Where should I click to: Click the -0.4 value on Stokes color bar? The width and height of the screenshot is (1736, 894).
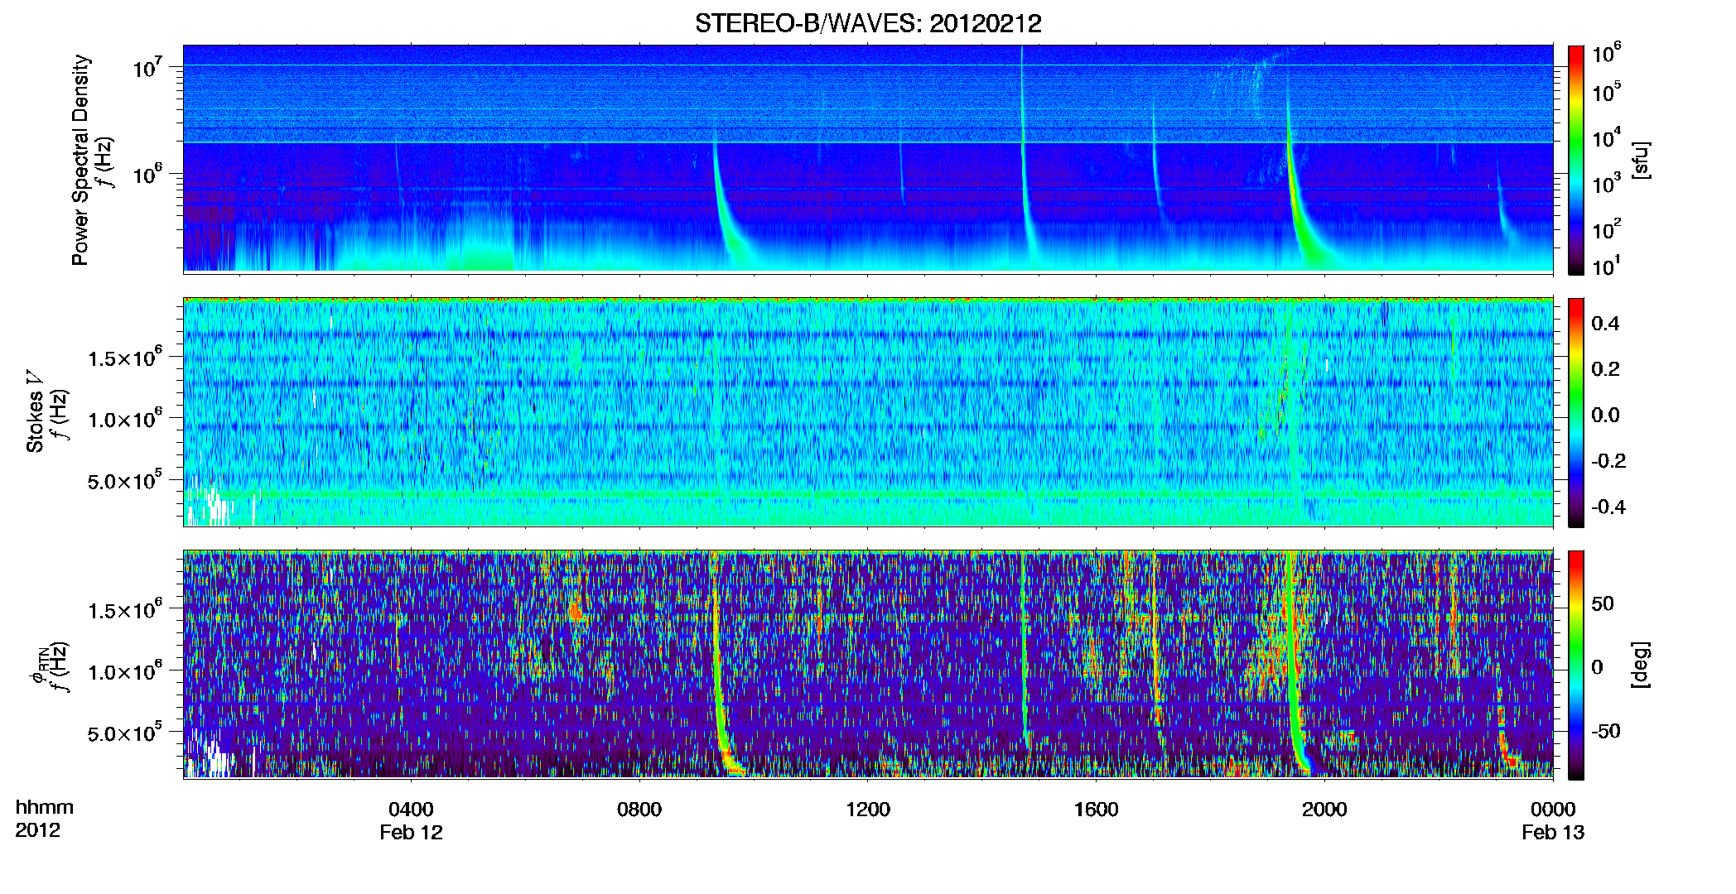(x=1608, y=507)
